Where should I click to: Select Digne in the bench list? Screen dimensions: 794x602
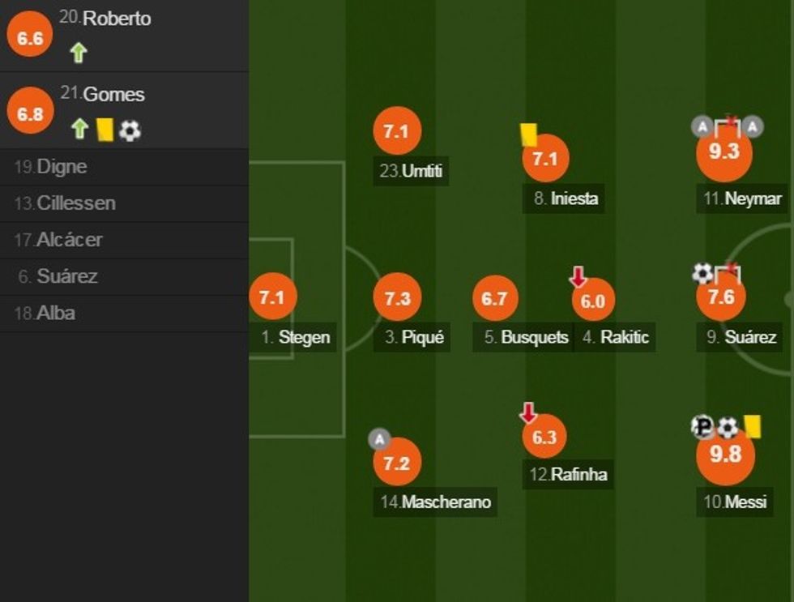point(62,167)
